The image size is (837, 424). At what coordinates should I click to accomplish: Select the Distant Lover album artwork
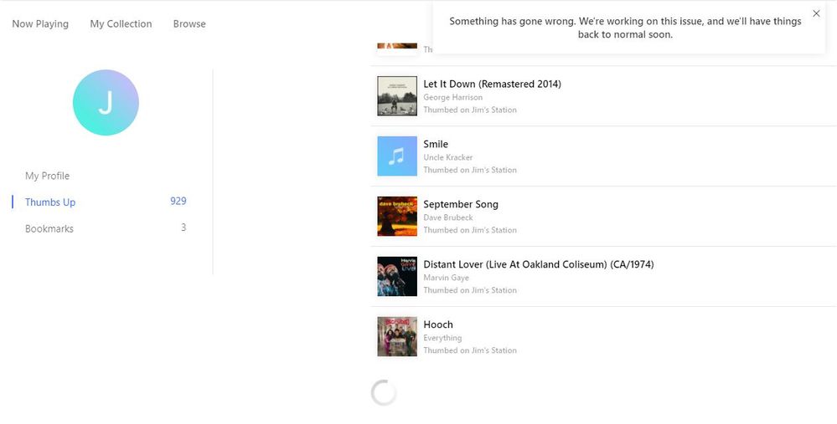[397, 277]
